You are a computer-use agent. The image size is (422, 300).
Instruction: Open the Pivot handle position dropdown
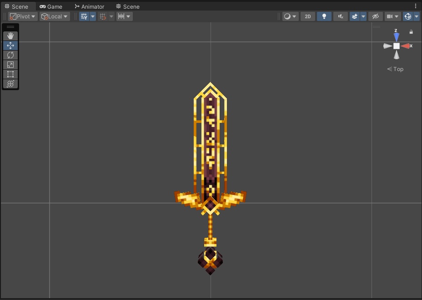[x=23, y=16]
